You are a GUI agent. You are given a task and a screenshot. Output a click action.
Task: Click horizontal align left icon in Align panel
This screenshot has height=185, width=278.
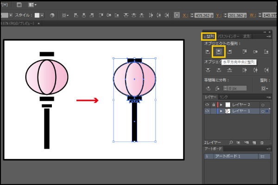pyautogui.click(x=208, y=52)
